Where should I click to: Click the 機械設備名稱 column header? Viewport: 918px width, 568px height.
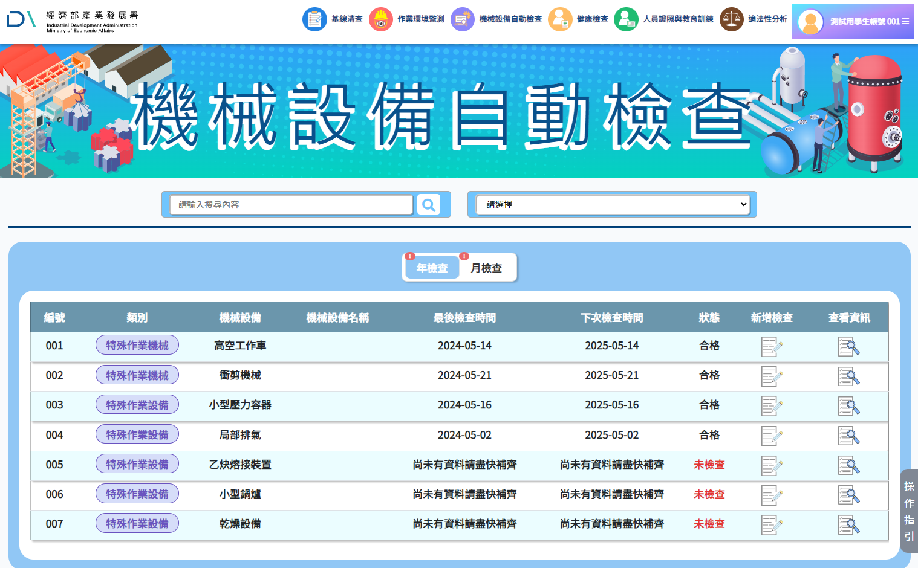337,318
